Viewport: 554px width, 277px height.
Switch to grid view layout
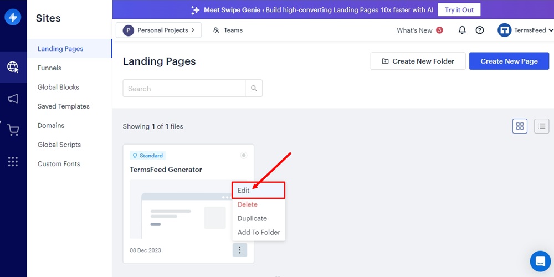click(x=520, y=126)
